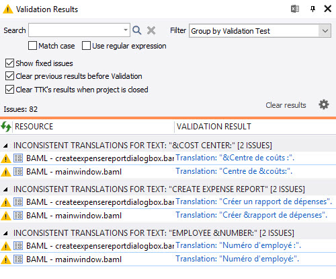
Task: Toggle Clear previous results before Validation
Action: point(9,76)
